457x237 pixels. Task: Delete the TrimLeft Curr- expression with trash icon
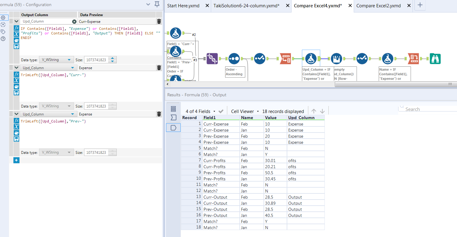(x=159, y=68)
